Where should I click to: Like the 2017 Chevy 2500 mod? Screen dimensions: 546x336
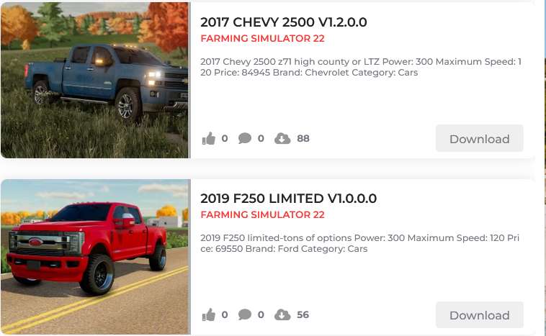click(x=209, y=138)
